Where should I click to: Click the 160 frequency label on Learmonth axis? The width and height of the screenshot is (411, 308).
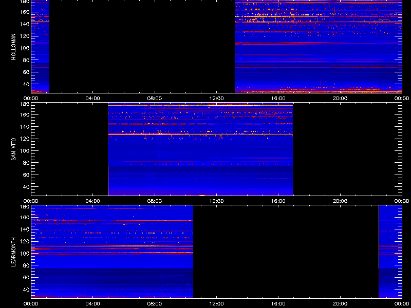25,217
